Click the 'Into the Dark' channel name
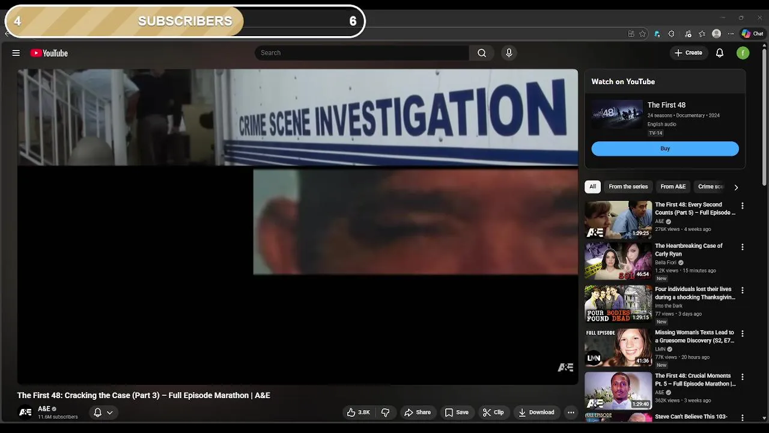 (x=669, y=306)
